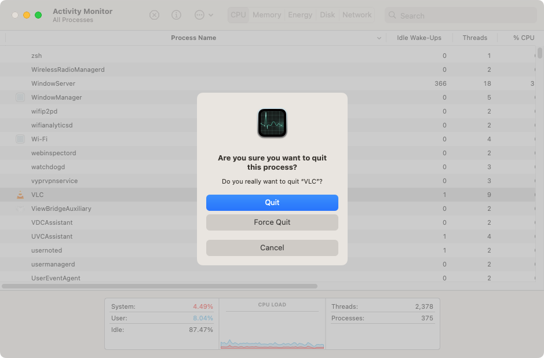This screenshot has height=358, width=544.
Task: Click the Wi-Fi process icon
Action: 20,139
